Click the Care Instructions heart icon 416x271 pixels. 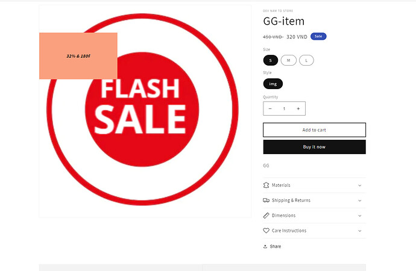pyautogui.click(x=266, y=231)
